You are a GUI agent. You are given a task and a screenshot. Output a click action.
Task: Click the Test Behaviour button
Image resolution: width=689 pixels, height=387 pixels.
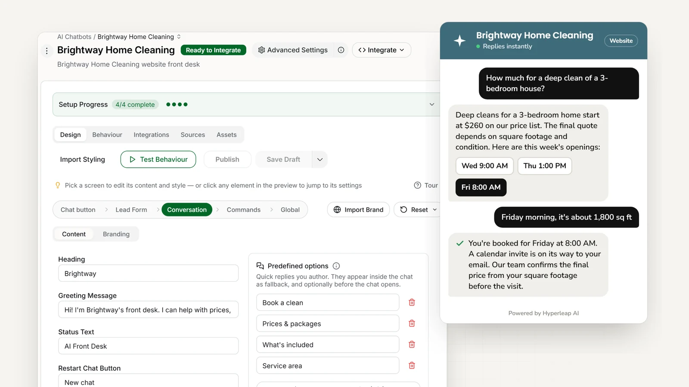coord(158,159)
